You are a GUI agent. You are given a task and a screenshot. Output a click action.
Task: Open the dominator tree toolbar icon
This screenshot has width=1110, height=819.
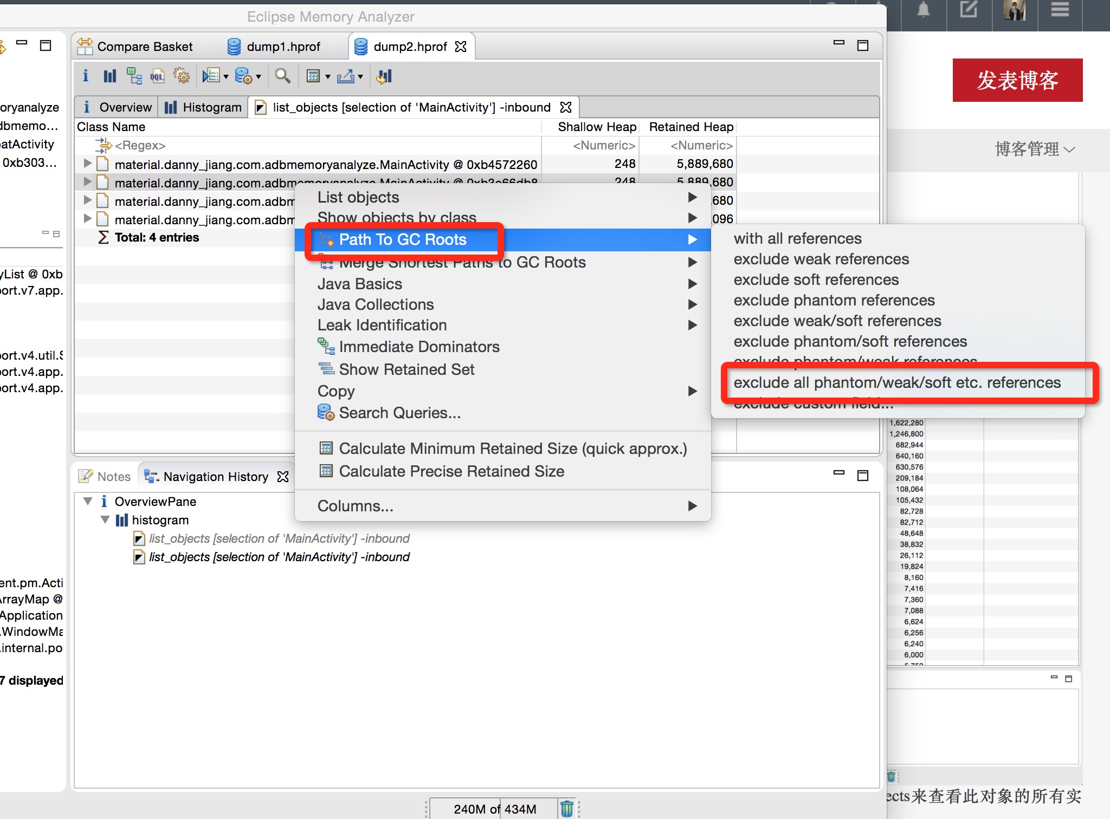133,76
